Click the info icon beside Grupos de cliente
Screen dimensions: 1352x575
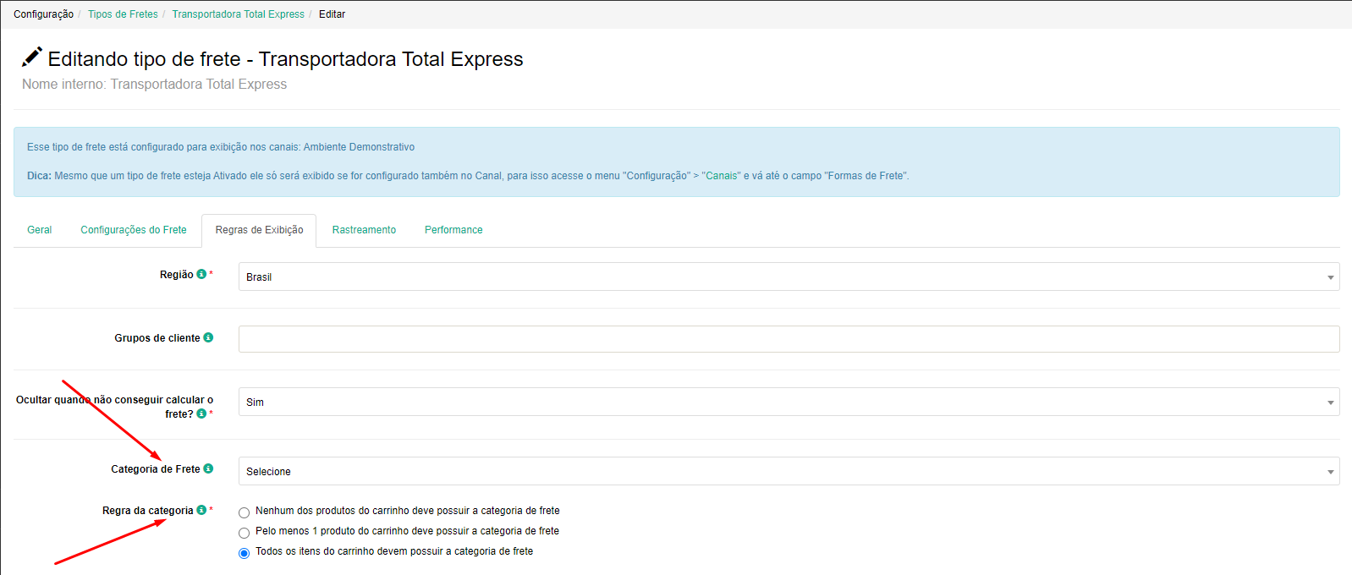coord(208,337)
